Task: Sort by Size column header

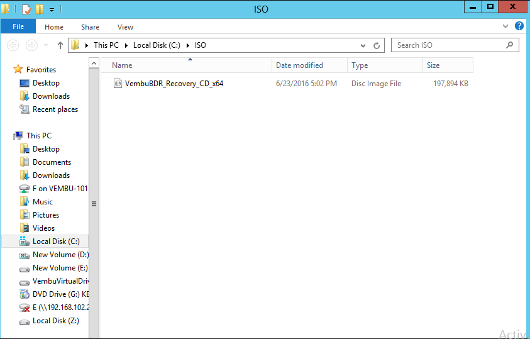Action: click(x=448, y=65)
